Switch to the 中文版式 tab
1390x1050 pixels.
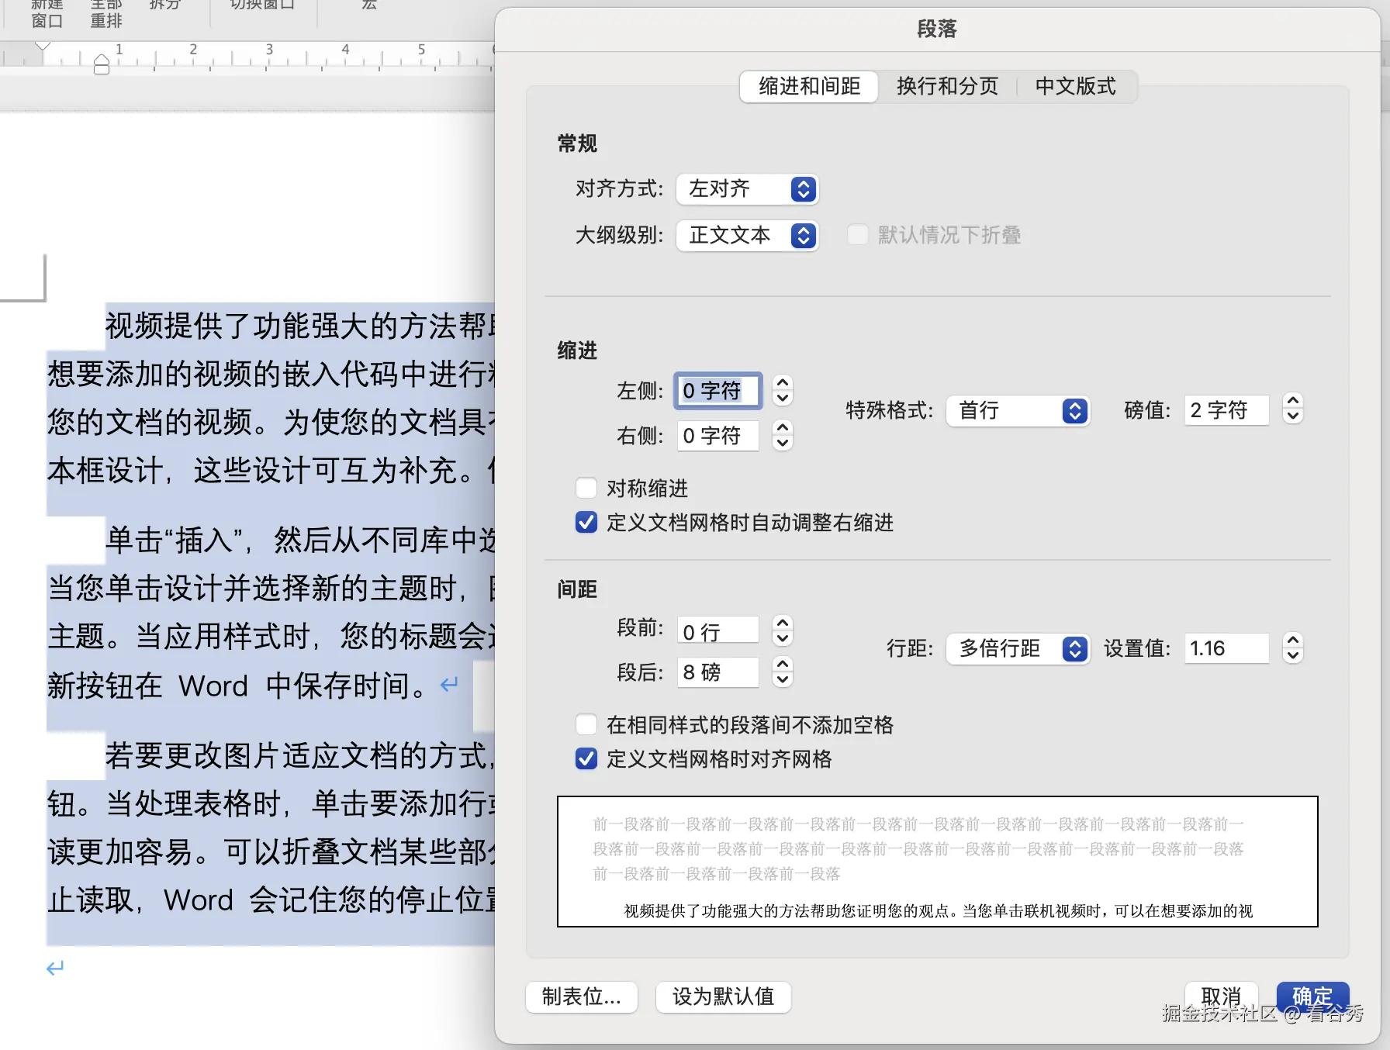[x=1076, y=86]
